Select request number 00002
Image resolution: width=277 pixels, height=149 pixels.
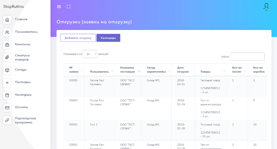click(x=73, y=125)
